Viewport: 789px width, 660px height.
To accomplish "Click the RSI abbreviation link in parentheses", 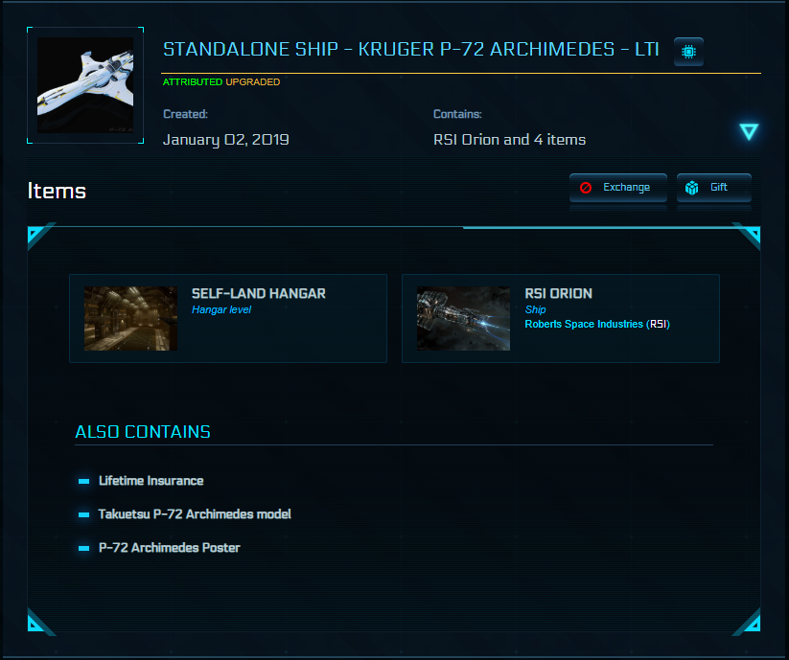I will click(x=659, y=325).
